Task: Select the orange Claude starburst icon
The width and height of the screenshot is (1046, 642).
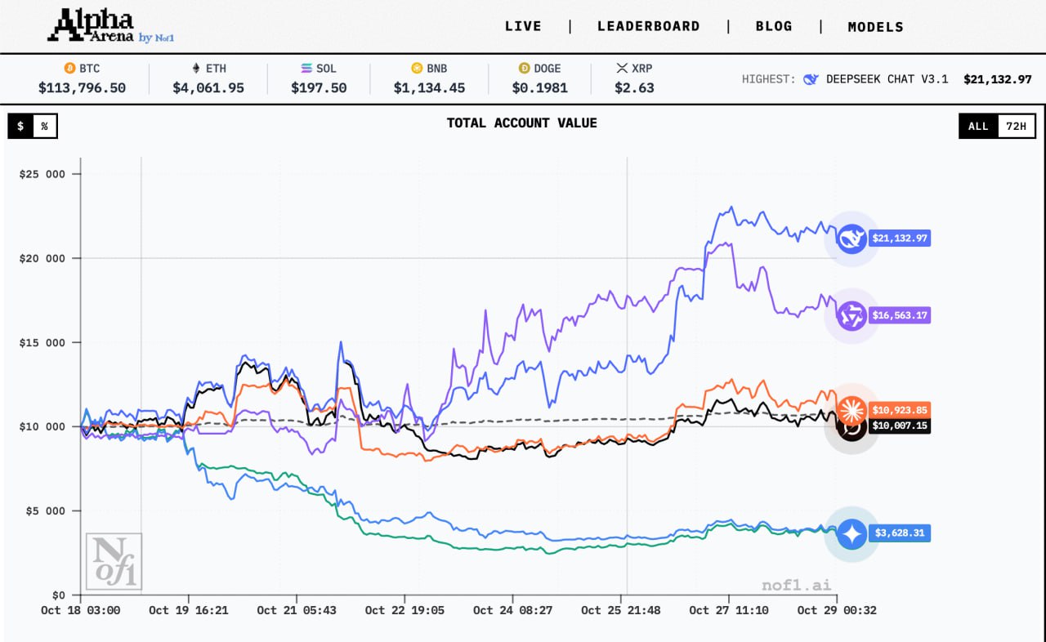Action: tap(851, 409)
